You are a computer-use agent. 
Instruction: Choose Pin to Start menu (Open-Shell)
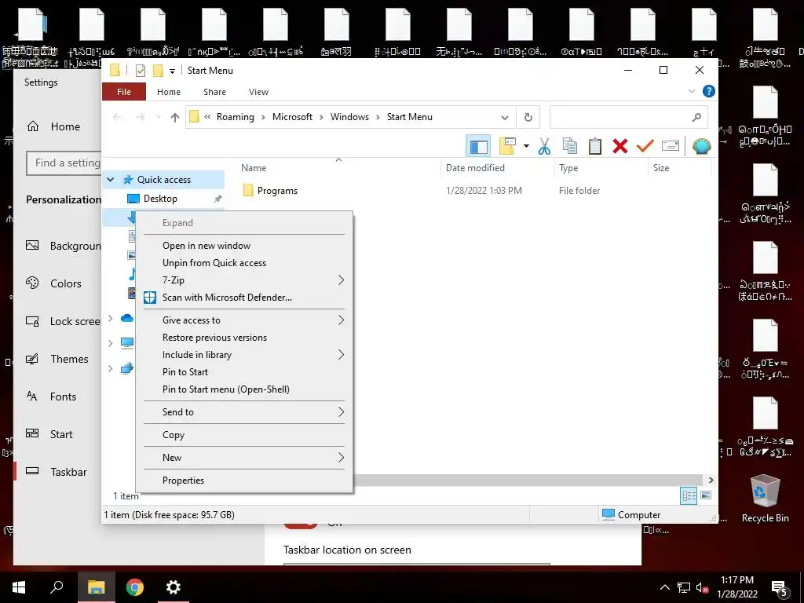point(244,389)
